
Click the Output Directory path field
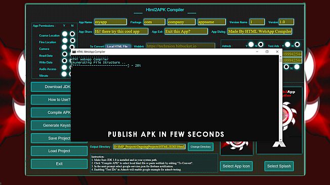pyautogui.click(x=149, y=147)
